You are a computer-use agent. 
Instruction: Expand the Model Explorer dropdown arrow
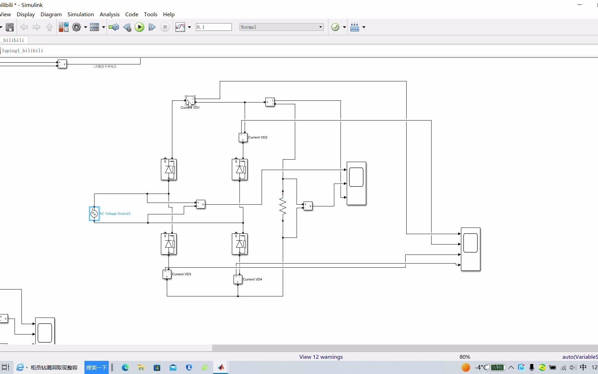(103, 27)
